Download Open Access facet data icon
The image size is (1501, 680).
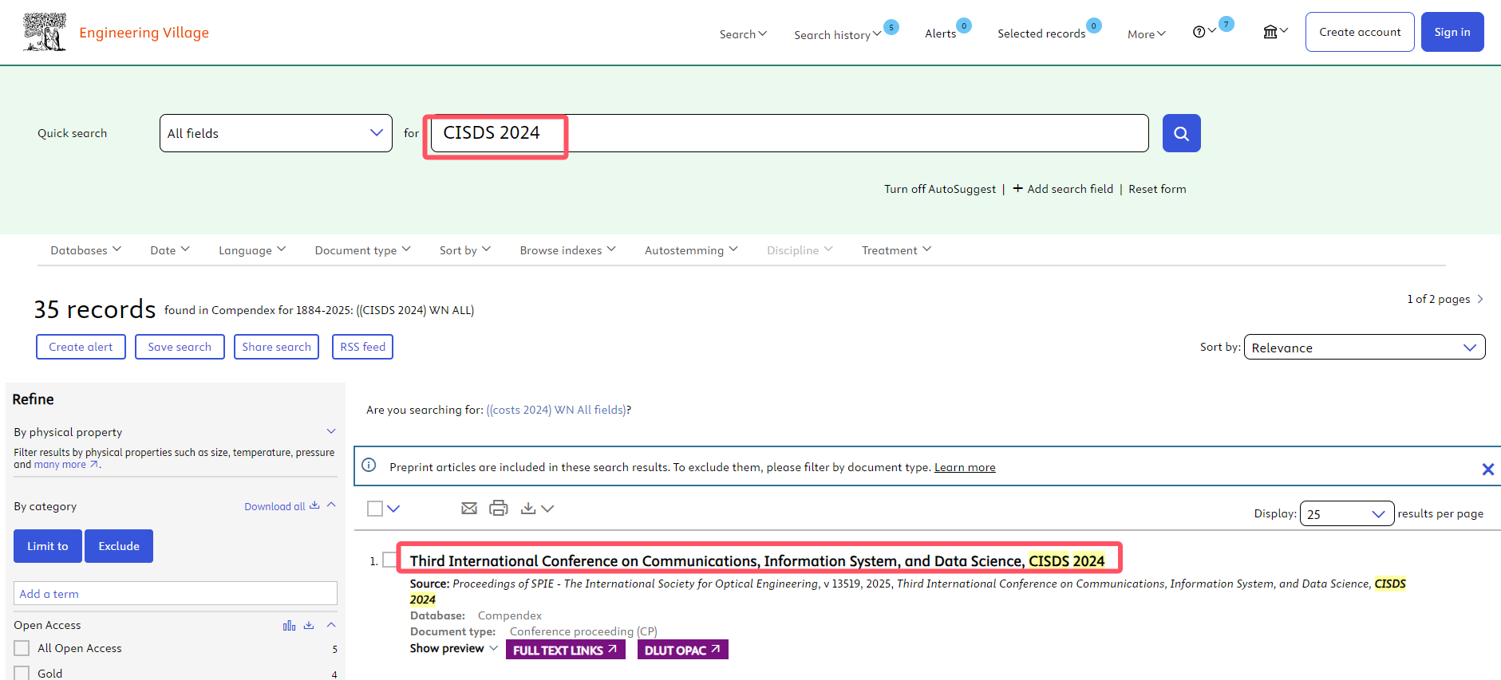point(309,626)
